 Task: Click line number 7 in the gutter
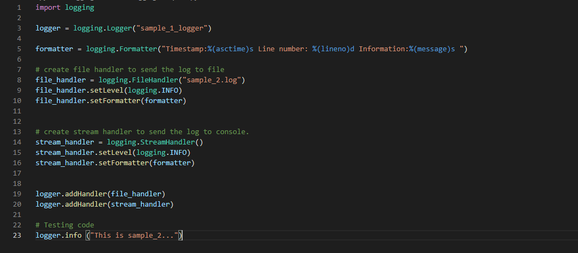click(x=19, y=69)
